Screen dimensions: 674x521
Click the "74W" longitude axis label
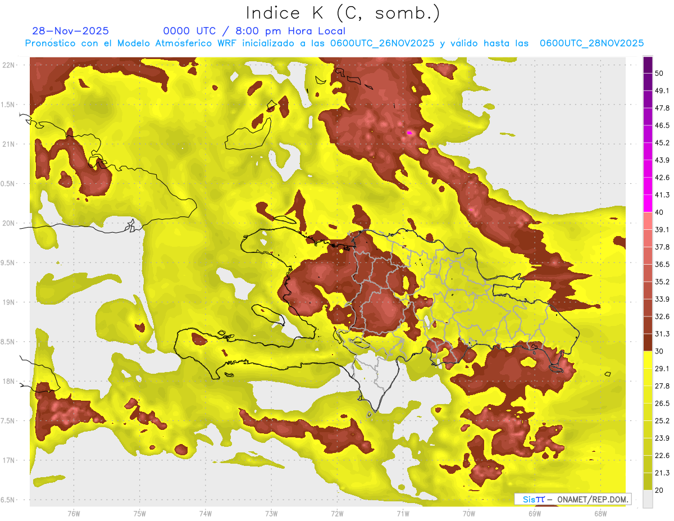click(x=206, y=513)
